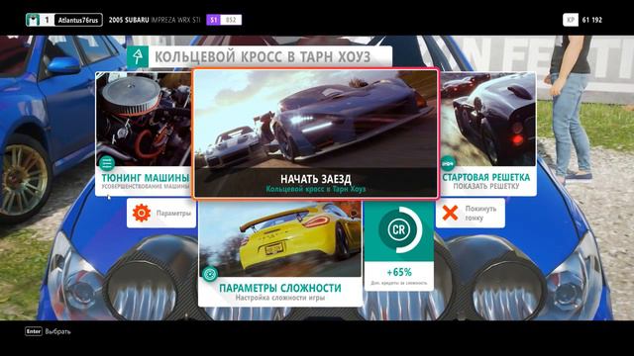This screenshot has width=634, height=356.
Task: Click the orange gear icon
Action: pyautogui.click(x=142, y=214)
